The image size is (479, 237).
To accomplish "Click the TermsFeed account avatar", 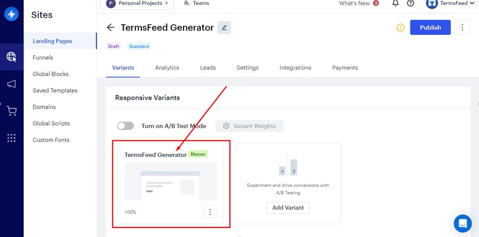I will 432,3.
